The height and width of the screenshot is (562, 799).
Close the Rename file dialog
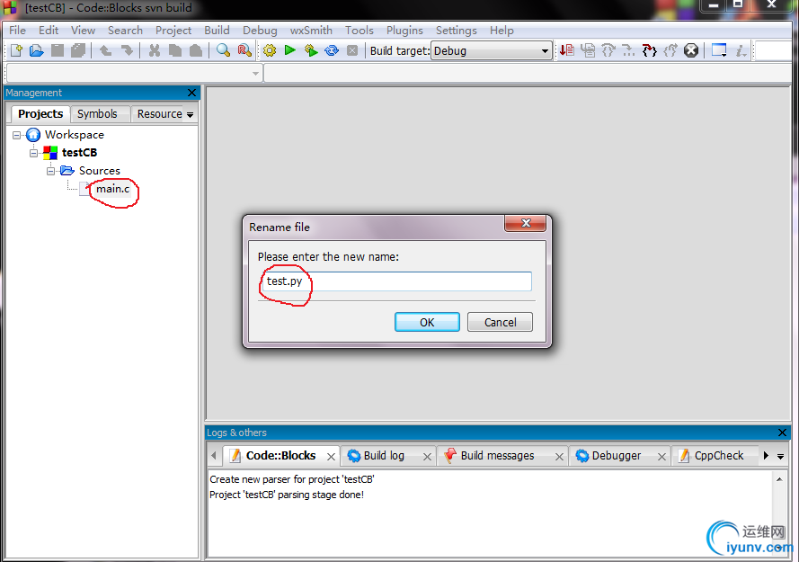526,223
